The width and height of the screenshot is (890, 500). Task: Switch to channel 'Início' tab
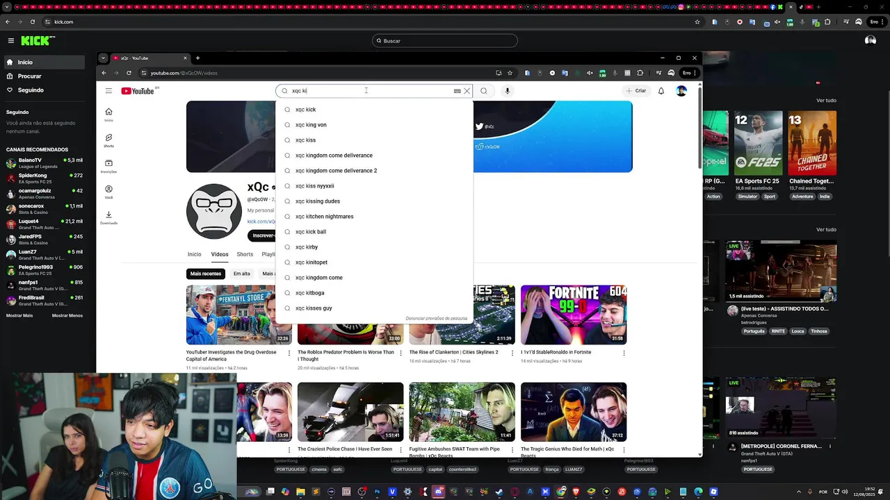(194, 254)
